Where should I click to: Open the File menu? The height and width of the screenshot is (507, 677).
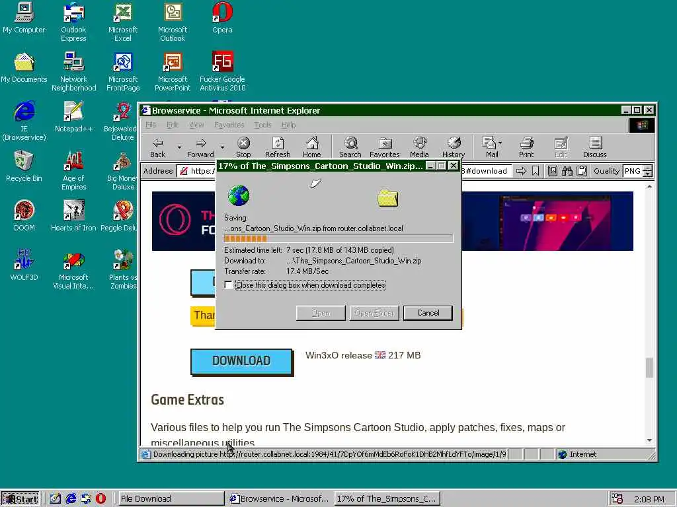point(151,125)
